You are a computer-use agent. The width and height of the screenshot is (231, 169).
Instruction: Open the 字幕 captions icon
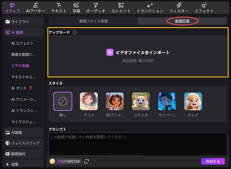76,5
